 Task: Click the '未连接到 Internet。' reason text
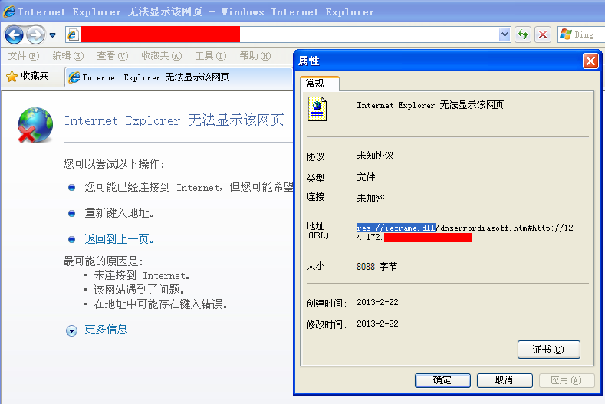tap(142, 275)
